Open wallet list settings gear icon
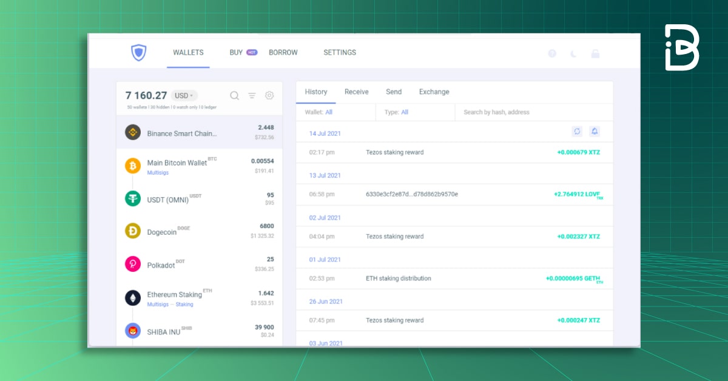The height and width of the screenshot is (381, 728). (x=269, y=95)
